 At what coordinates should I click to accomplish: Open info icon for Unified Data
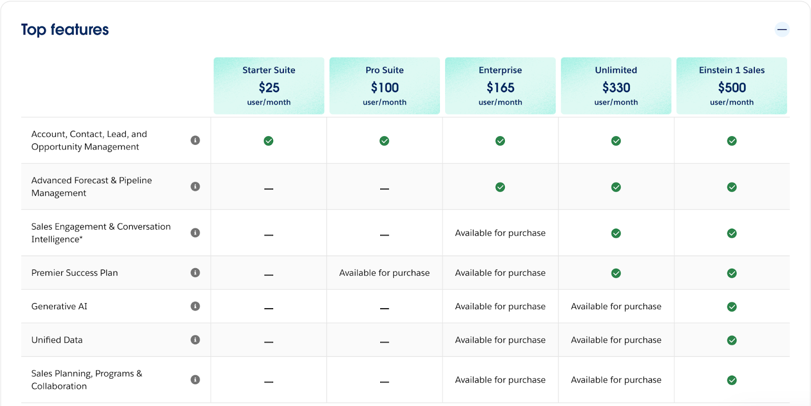coord(195,340)
